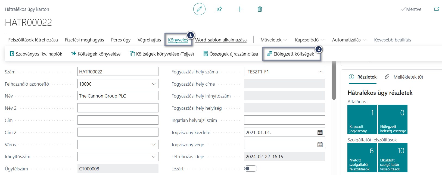The width and height of the screenshot is (442, 175).
Task: Open the Kapcsolódó menu
Action: point(310,40)
